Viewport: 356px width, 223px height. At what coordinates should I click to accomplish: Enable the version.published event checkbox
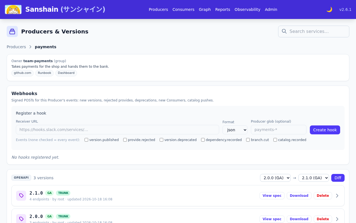(86, 140)
